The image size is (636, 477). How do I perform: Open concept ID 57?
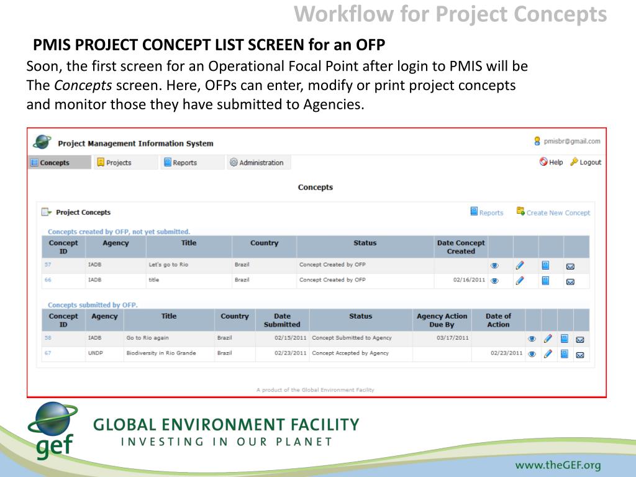point(48,265)
